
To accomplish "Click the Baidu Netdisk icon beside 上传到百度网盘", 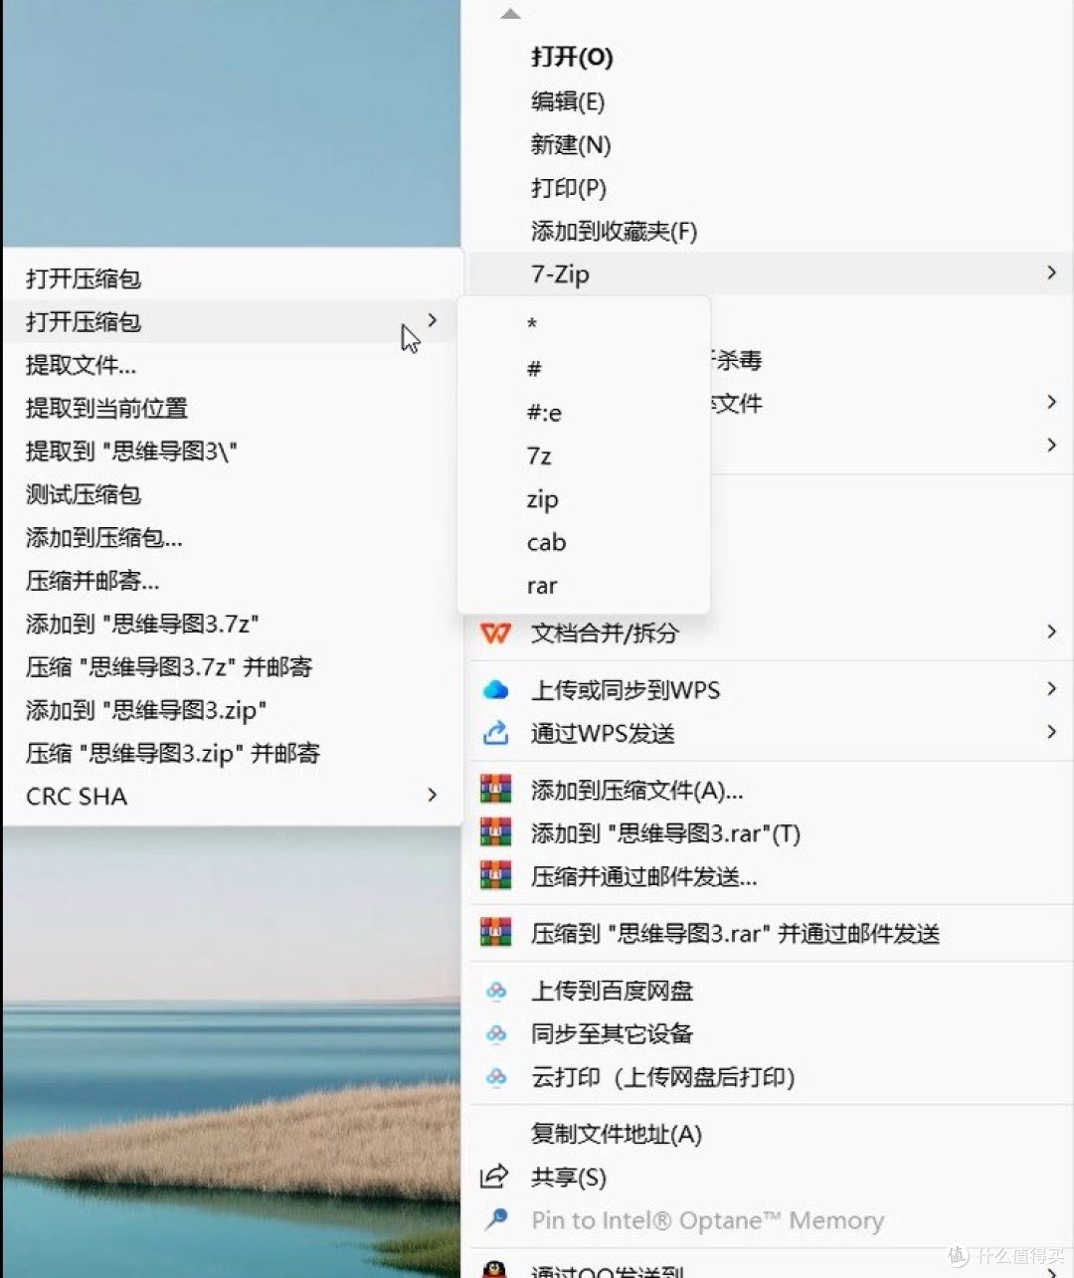I will click(495, 991).
